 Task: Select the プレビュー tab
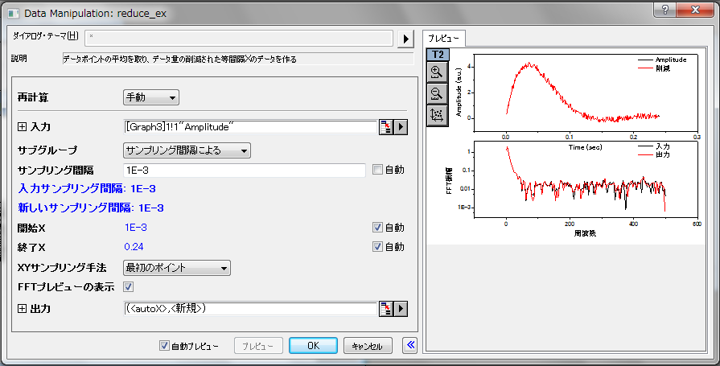click(443, 39)
